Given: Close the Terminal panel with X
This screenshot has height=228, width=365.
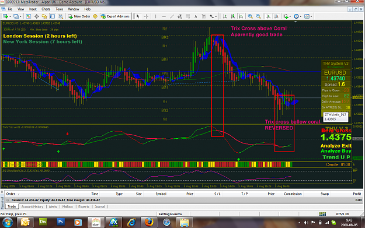Looking at the screenshot, I should click(2, 192).
